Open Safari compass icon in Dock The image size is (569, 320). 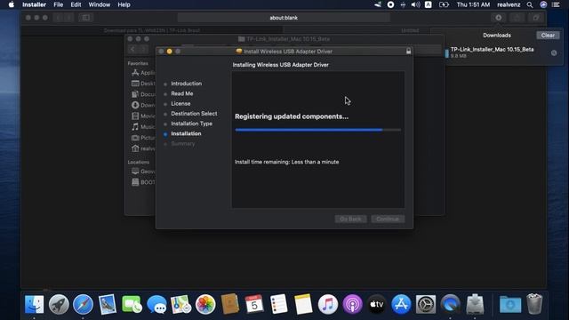point(83,304)
